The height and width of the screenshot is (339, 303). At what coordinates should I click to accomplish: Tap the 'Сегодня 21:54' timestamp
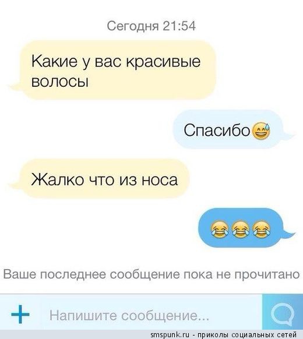(151, 26)
